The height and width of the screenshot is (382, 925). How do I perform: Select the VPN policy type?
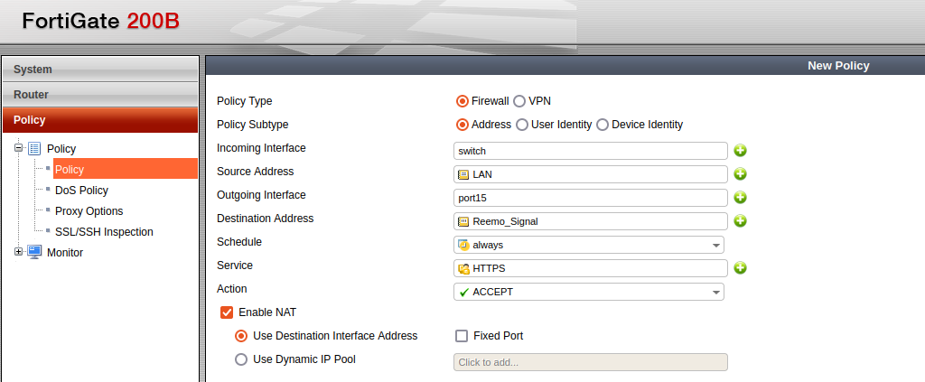519,101
